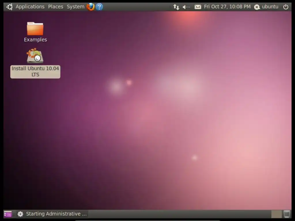Open the Places menu
This screenshot has width=295, height=221.
(x=56, y=7)
